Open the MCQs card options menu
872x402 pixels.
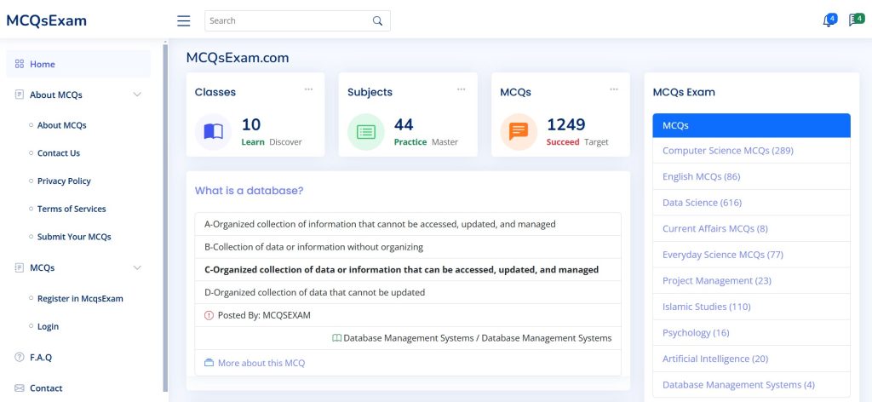(x=613, y=89)
